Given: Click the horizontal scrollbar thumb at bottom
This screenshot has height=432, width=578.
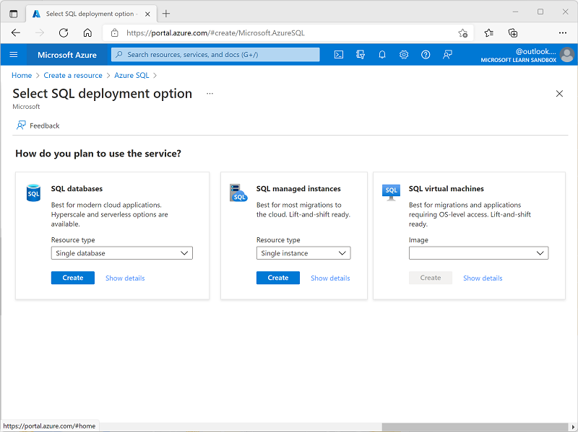Looking at the screenshot, I should 475,427.
